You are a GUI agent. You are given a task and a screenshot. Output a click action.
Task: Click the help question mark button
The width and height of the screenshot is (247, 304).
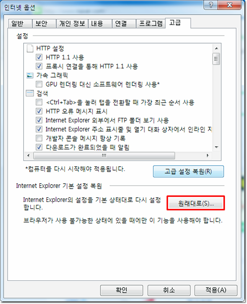pyautogui.click(x=211, y=5)
